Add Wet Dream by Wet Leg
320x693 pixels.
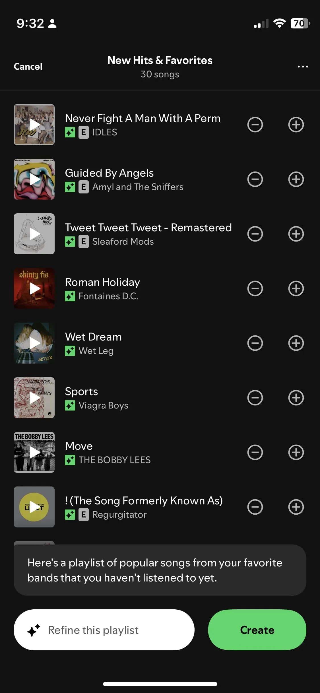point(296,343)
